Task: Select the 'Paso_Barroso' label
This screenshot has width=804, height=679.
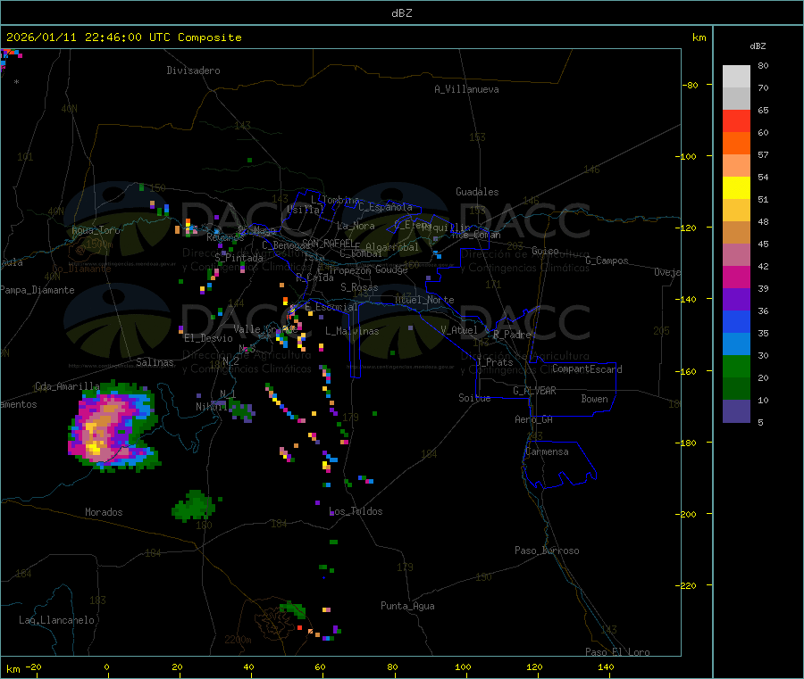Action: pyautogui.click(x=547, y=551)
